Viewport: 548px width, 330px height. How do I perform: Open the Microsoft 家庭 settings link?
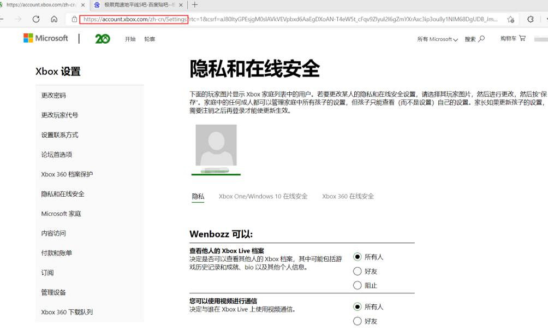point(60,214)
